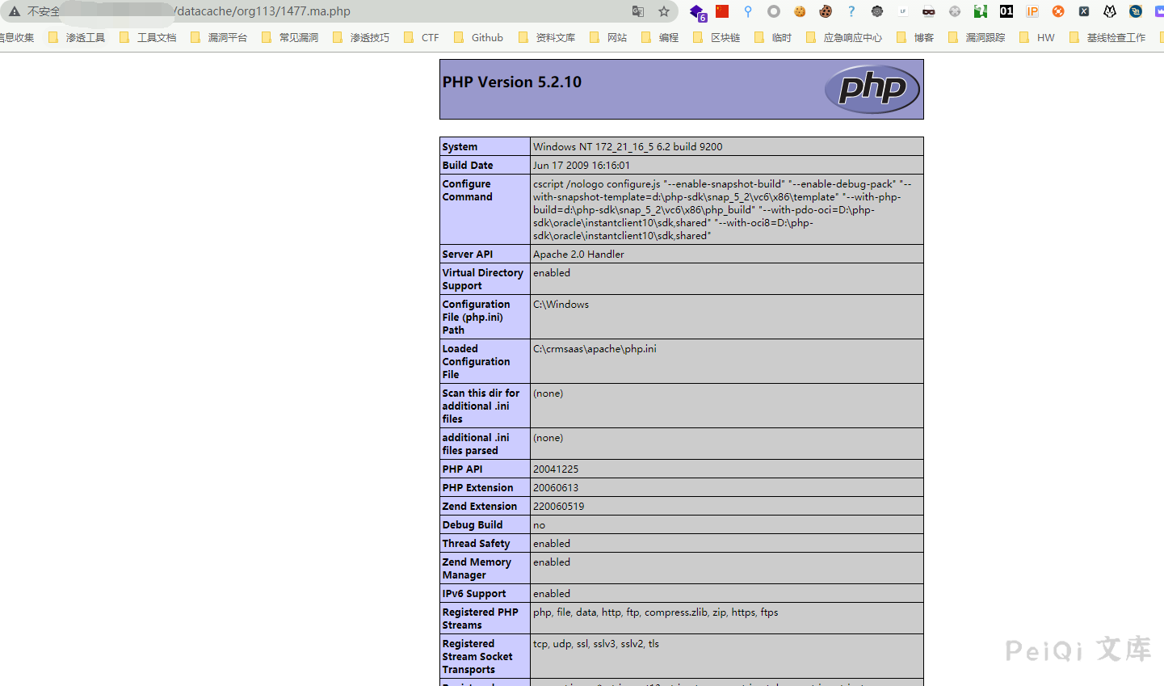Click the black 01 extension icon

pyautogui.click(x=1006, y=11)
